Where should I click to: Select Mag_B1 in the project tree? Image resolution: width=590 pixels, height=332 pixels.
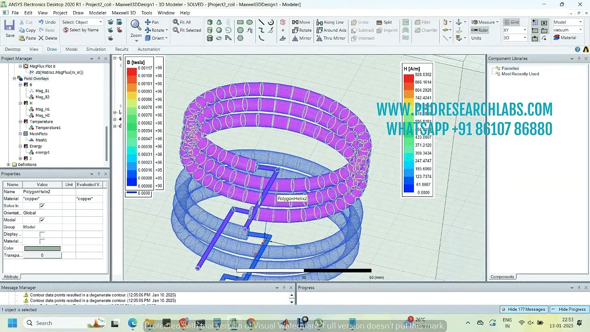(x=42, y=91)
